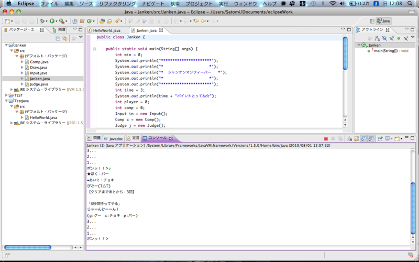Viewport: 419px width, 262px height.
Task: Click console vertical scrollbar thumb
Action: coord(413,208)
